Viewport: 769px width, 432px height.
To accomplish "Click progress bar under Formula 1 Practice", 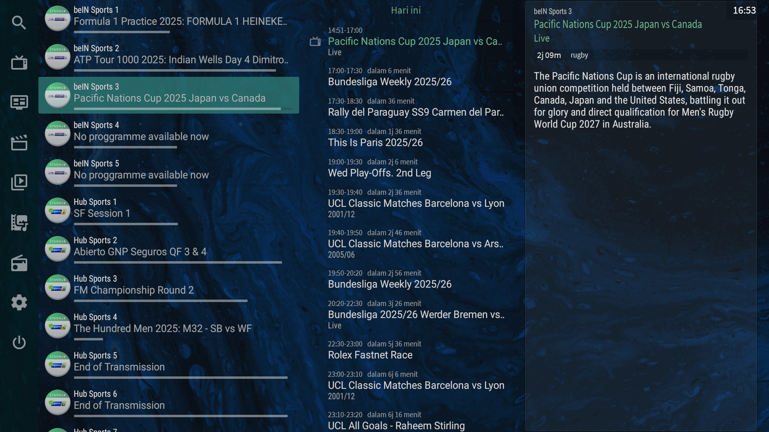I will click(x=122, y=32).
